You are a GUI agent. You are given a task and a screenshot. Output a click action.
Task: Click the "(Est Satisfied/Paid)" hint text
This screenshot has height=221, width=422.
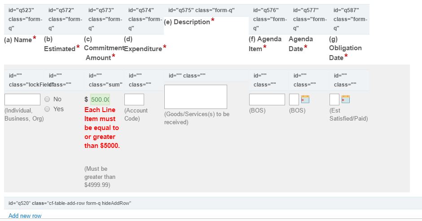click(x=348, y=114)
